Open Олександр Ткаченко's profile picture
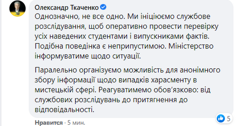The image size is (246, 126). click(x=18, y=10)
